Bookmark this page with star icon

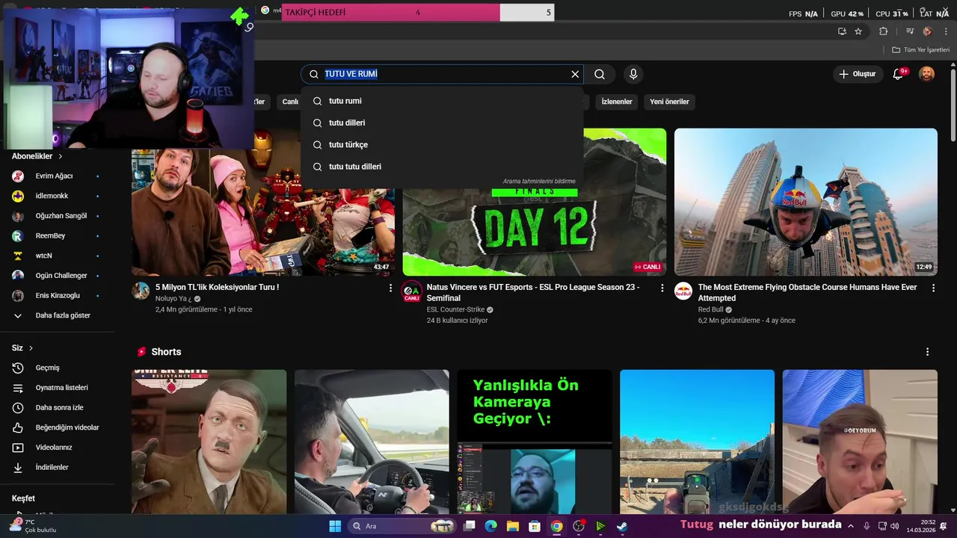(858, 31)
